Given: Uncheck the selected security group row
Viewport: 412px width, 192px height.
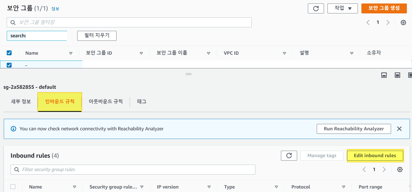Looking at the screenshot, I should [x=9, y=65].
